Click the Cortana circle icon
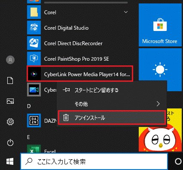Viewport: 183px width, 170px height. pyautogui.click(x=178, y=161)
